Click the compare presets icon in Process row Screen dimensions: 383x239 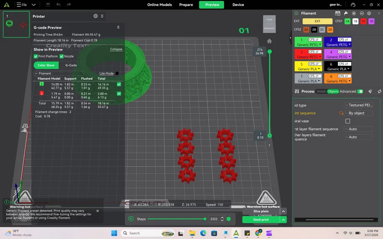coord(379,91)
